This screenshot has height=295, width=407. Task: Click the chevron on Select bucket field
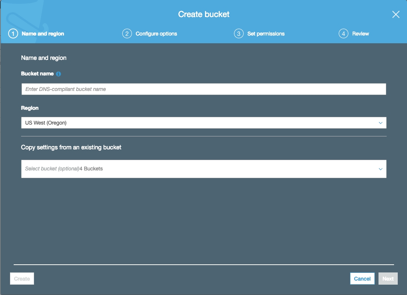pyautogui.click(x=380, y=169)
